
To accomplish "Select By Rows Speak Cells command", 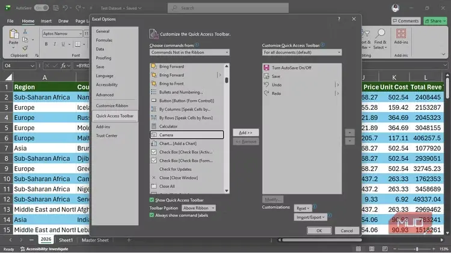I will [x=186, y=118].
